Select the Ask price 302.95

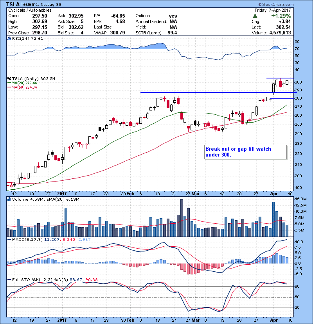76,16
